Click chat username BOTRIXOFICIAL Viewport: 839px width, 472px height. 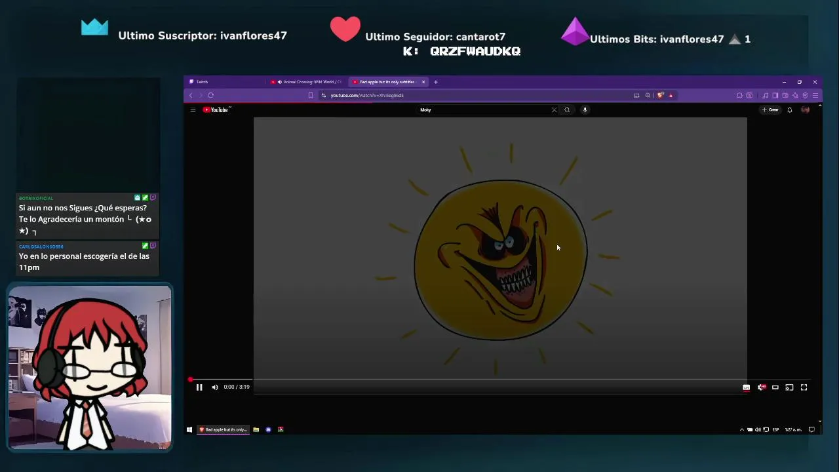pyautogui.click(x=36, y=198)
